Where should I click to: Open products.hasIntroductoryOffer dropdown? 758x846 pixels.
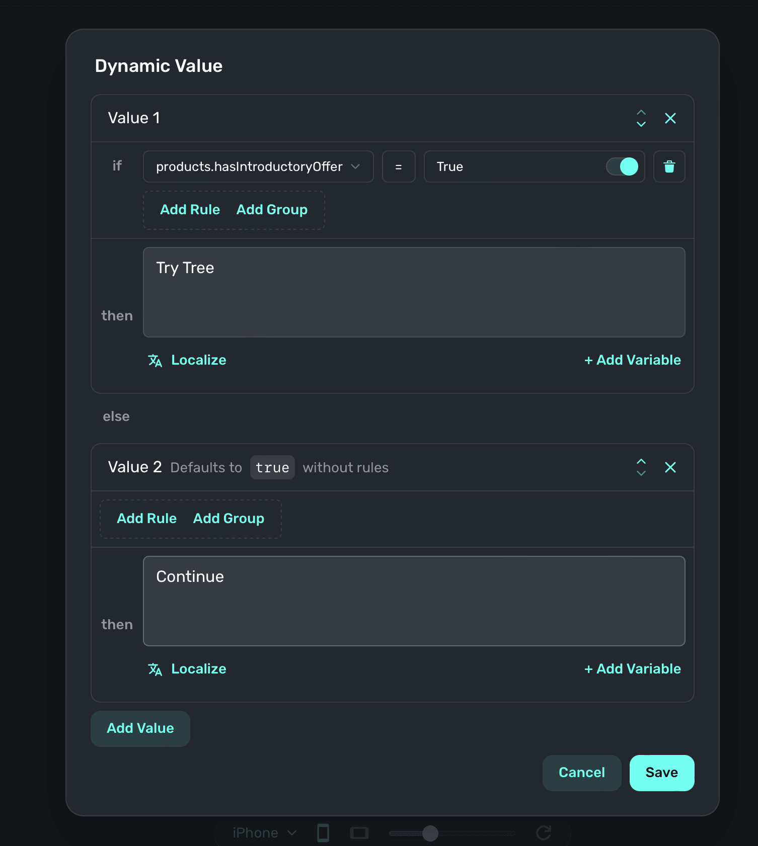[258, 166]
